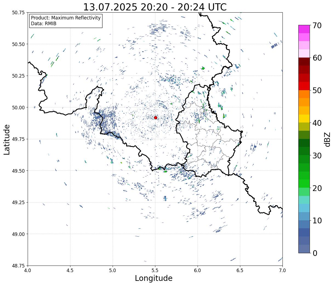Click the latitude tick label '48.75'
334x285 pixels.
[x=18, y=266]
